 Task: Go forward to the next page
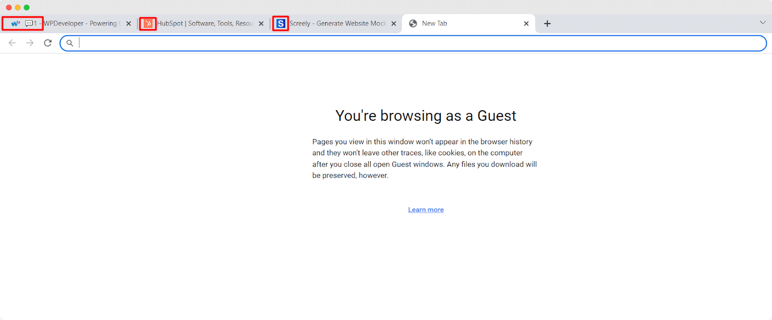pos(30,43)
